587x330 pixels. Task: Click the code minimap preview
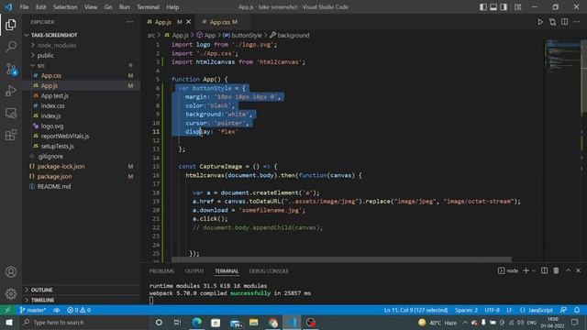[563, 56]
